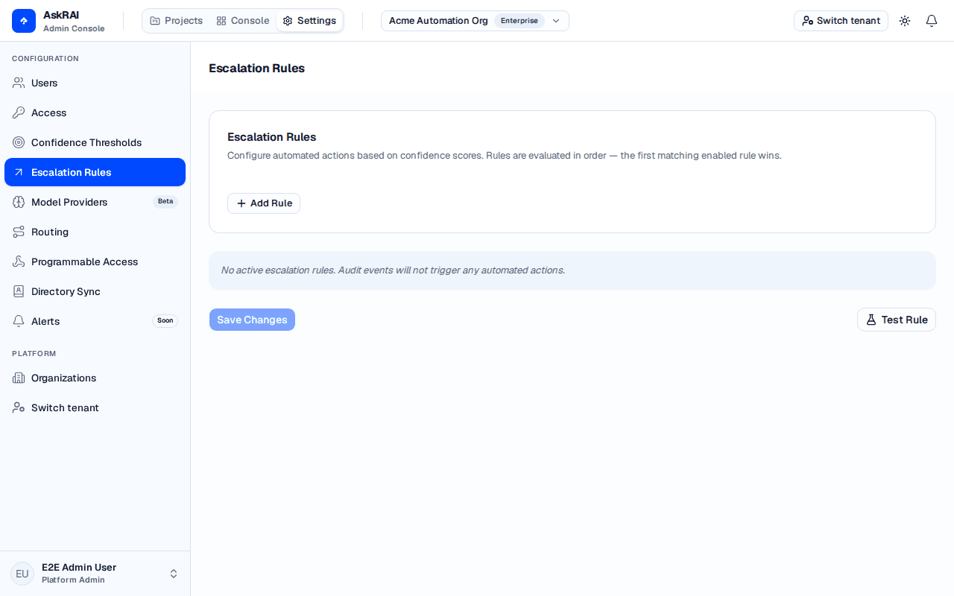
Task: Click the Console grid icon
Action: [221, 21]
